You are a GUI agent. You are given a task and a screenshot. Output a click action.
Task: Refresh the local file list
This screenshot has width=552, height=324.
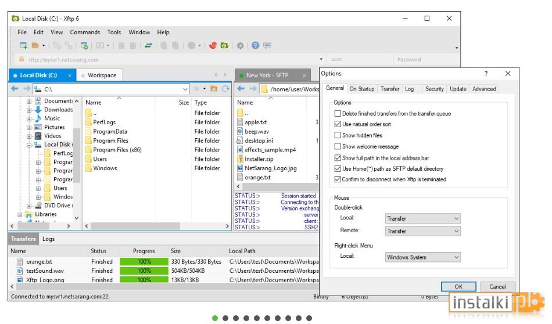pos(225,89)
